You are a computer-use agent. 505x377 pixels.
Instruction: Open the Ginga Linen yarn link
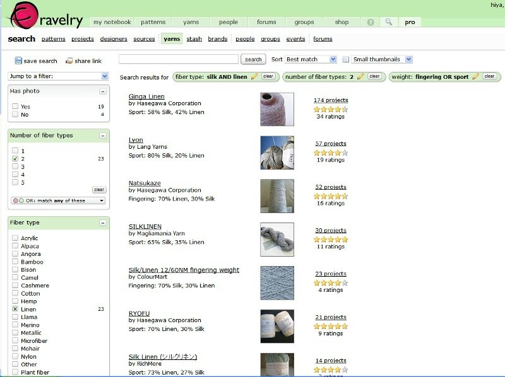[146, 96]
